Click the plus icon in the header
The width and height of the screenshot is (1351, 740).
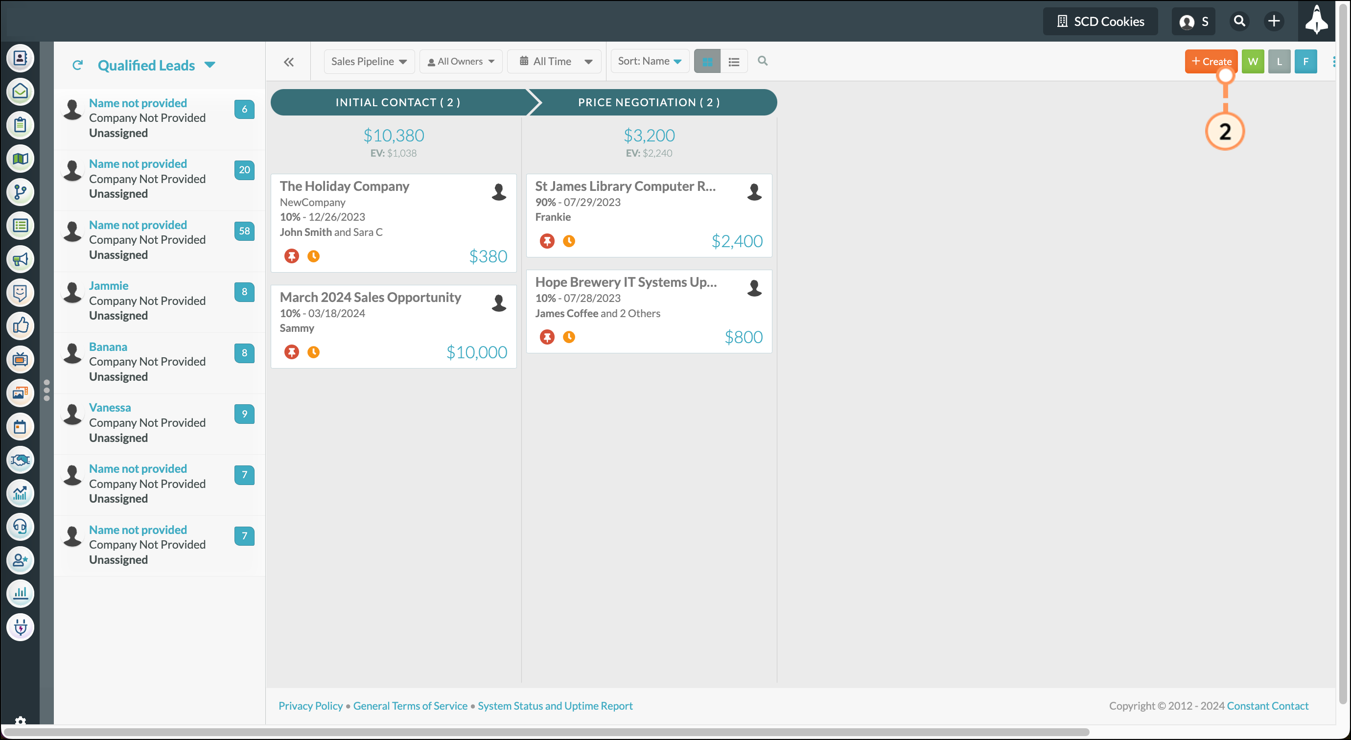point(1274,21)
